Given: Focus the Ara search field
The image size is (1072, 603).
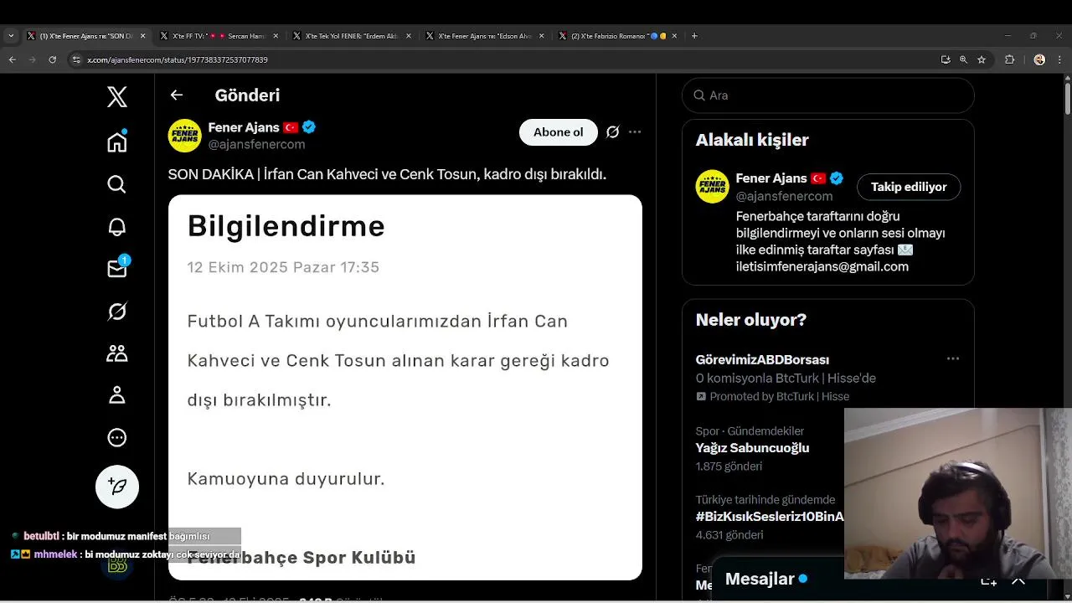Looking at the screenshot, I should [828, 95].
